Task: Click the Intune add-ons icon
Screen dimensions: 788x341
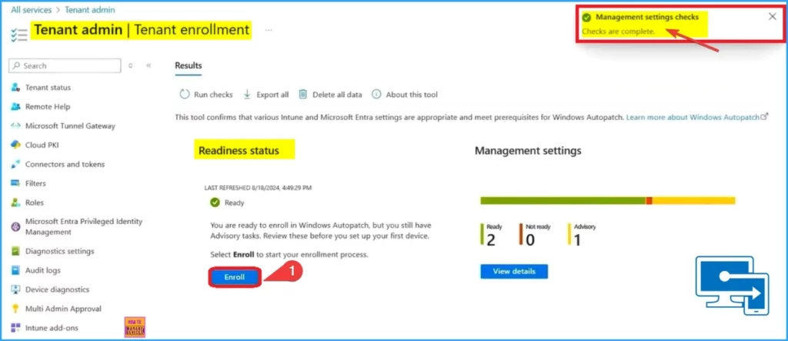Action: pyautogui.click(x=15, y=327)
